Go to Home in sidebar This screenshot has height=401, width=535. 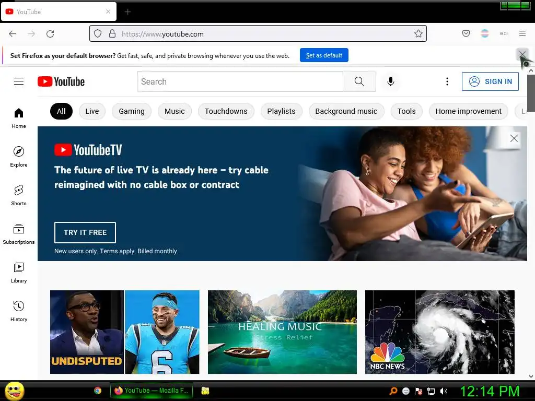coord(19,119)
